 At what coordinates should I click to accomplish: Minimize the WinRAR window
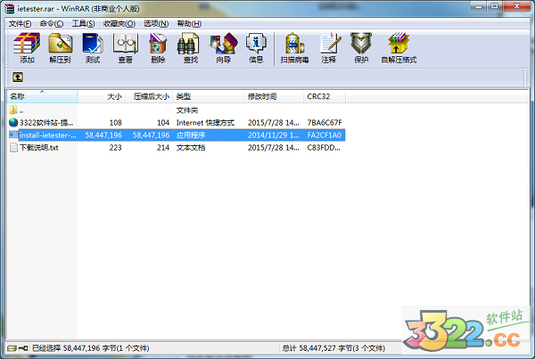pyautogui.click(x=479, y=6)
